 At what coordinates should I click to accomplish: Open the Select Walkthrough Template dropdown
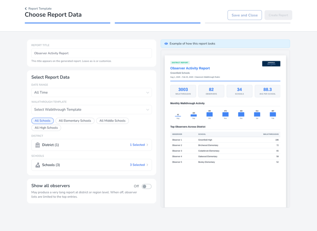click(92, 110)
